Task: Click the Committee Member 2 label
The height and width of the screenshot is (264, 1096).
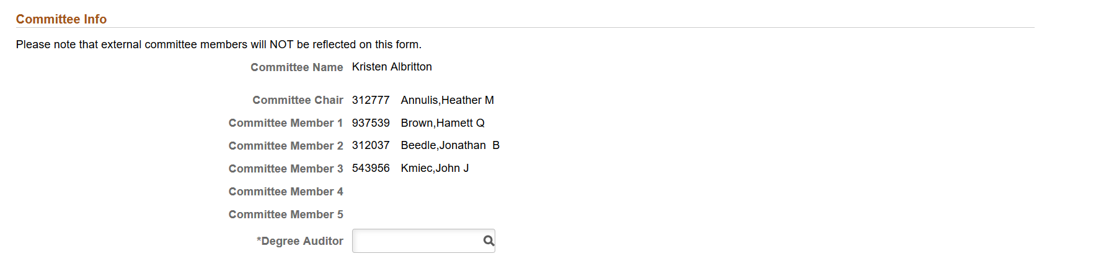Action: tap(286, 146)
